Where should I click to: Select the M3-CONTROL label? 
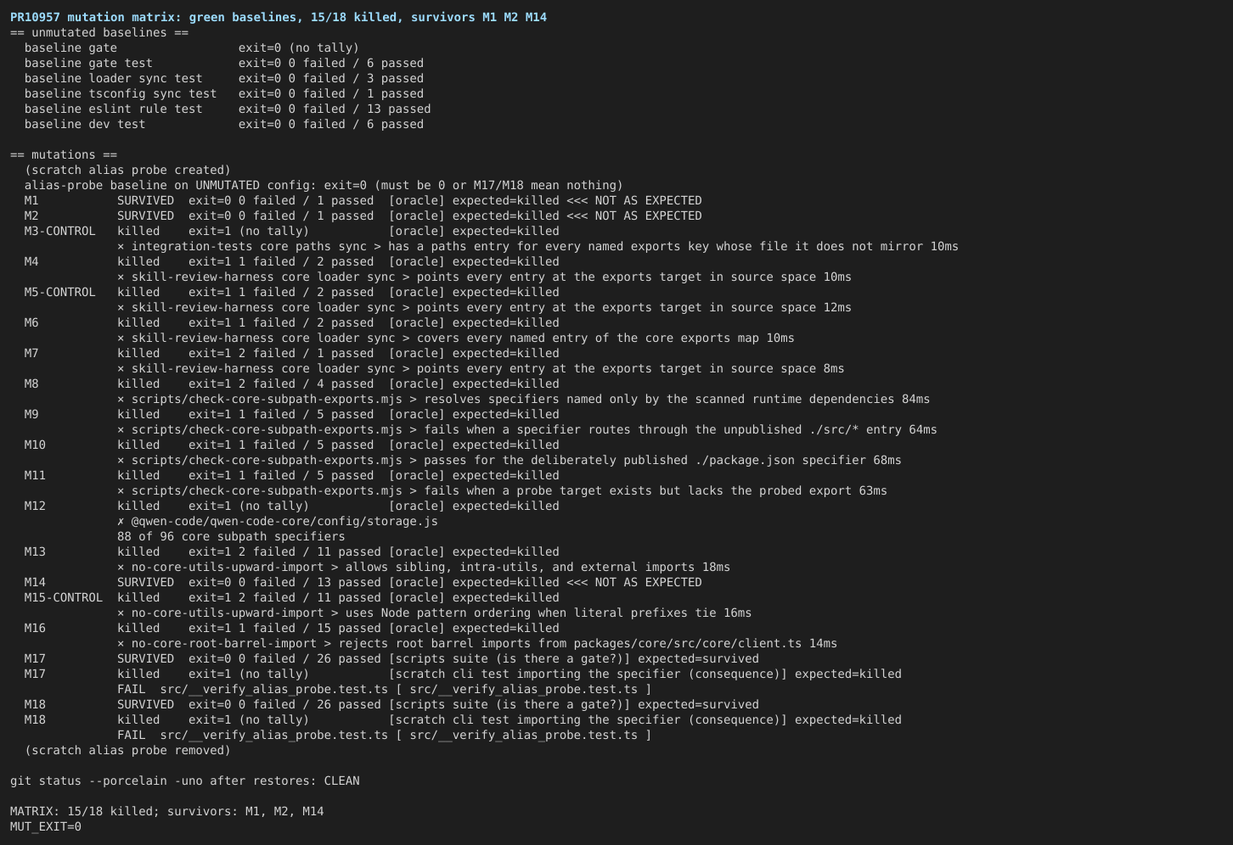point(60,231)
